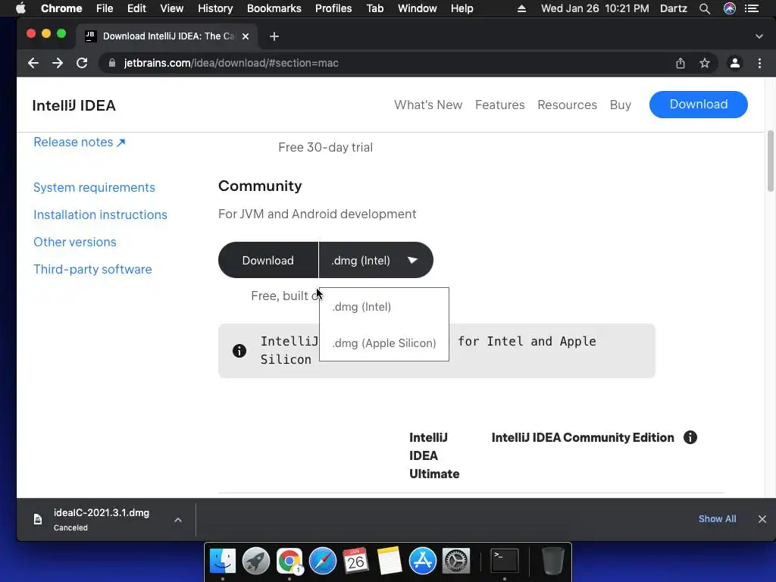Open Terminal from the Dock
Screen dimensions: 776x582
click(504, 561)
